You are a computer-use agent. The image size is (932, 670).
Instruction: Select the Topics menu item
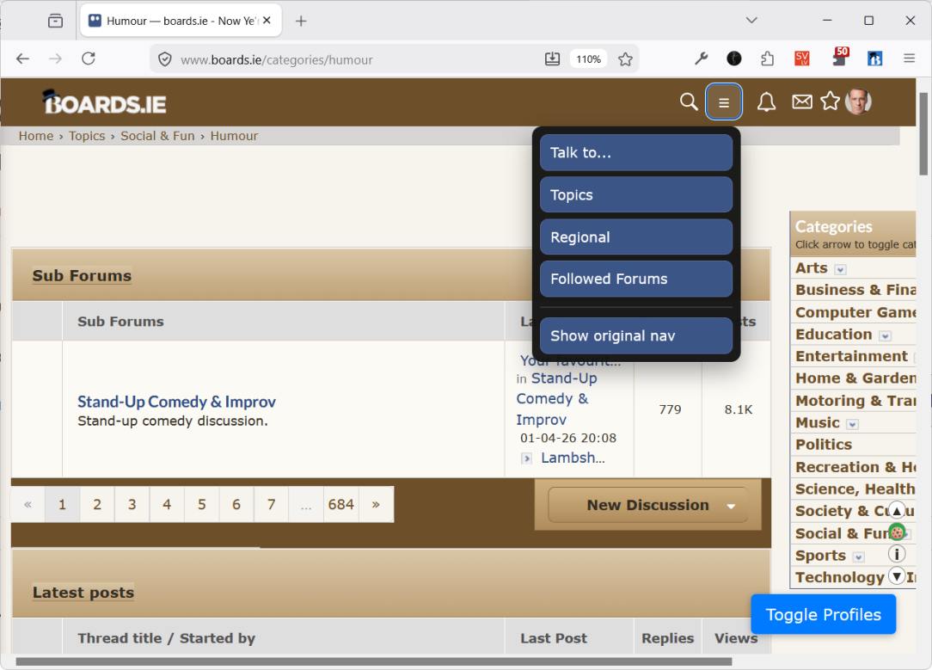tap(636, 195)
